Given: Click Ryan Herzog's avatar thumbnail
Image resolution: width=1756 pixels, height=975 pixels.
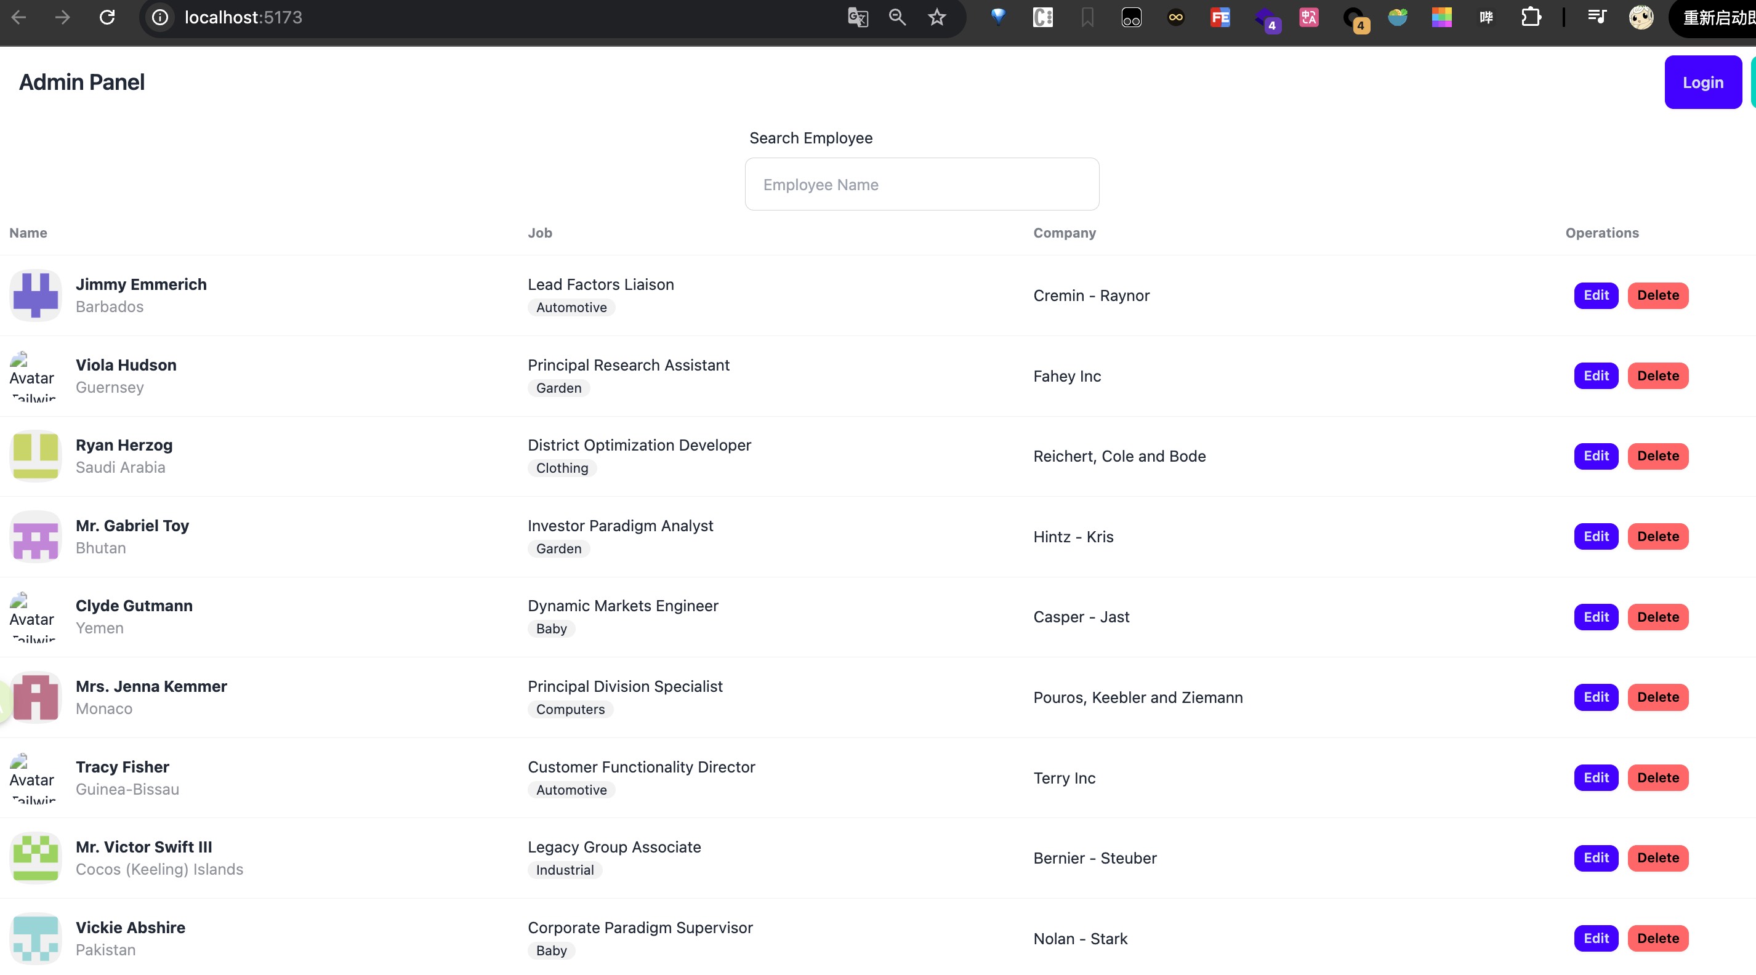Looking at the screenshot, I should coord(36,456).
